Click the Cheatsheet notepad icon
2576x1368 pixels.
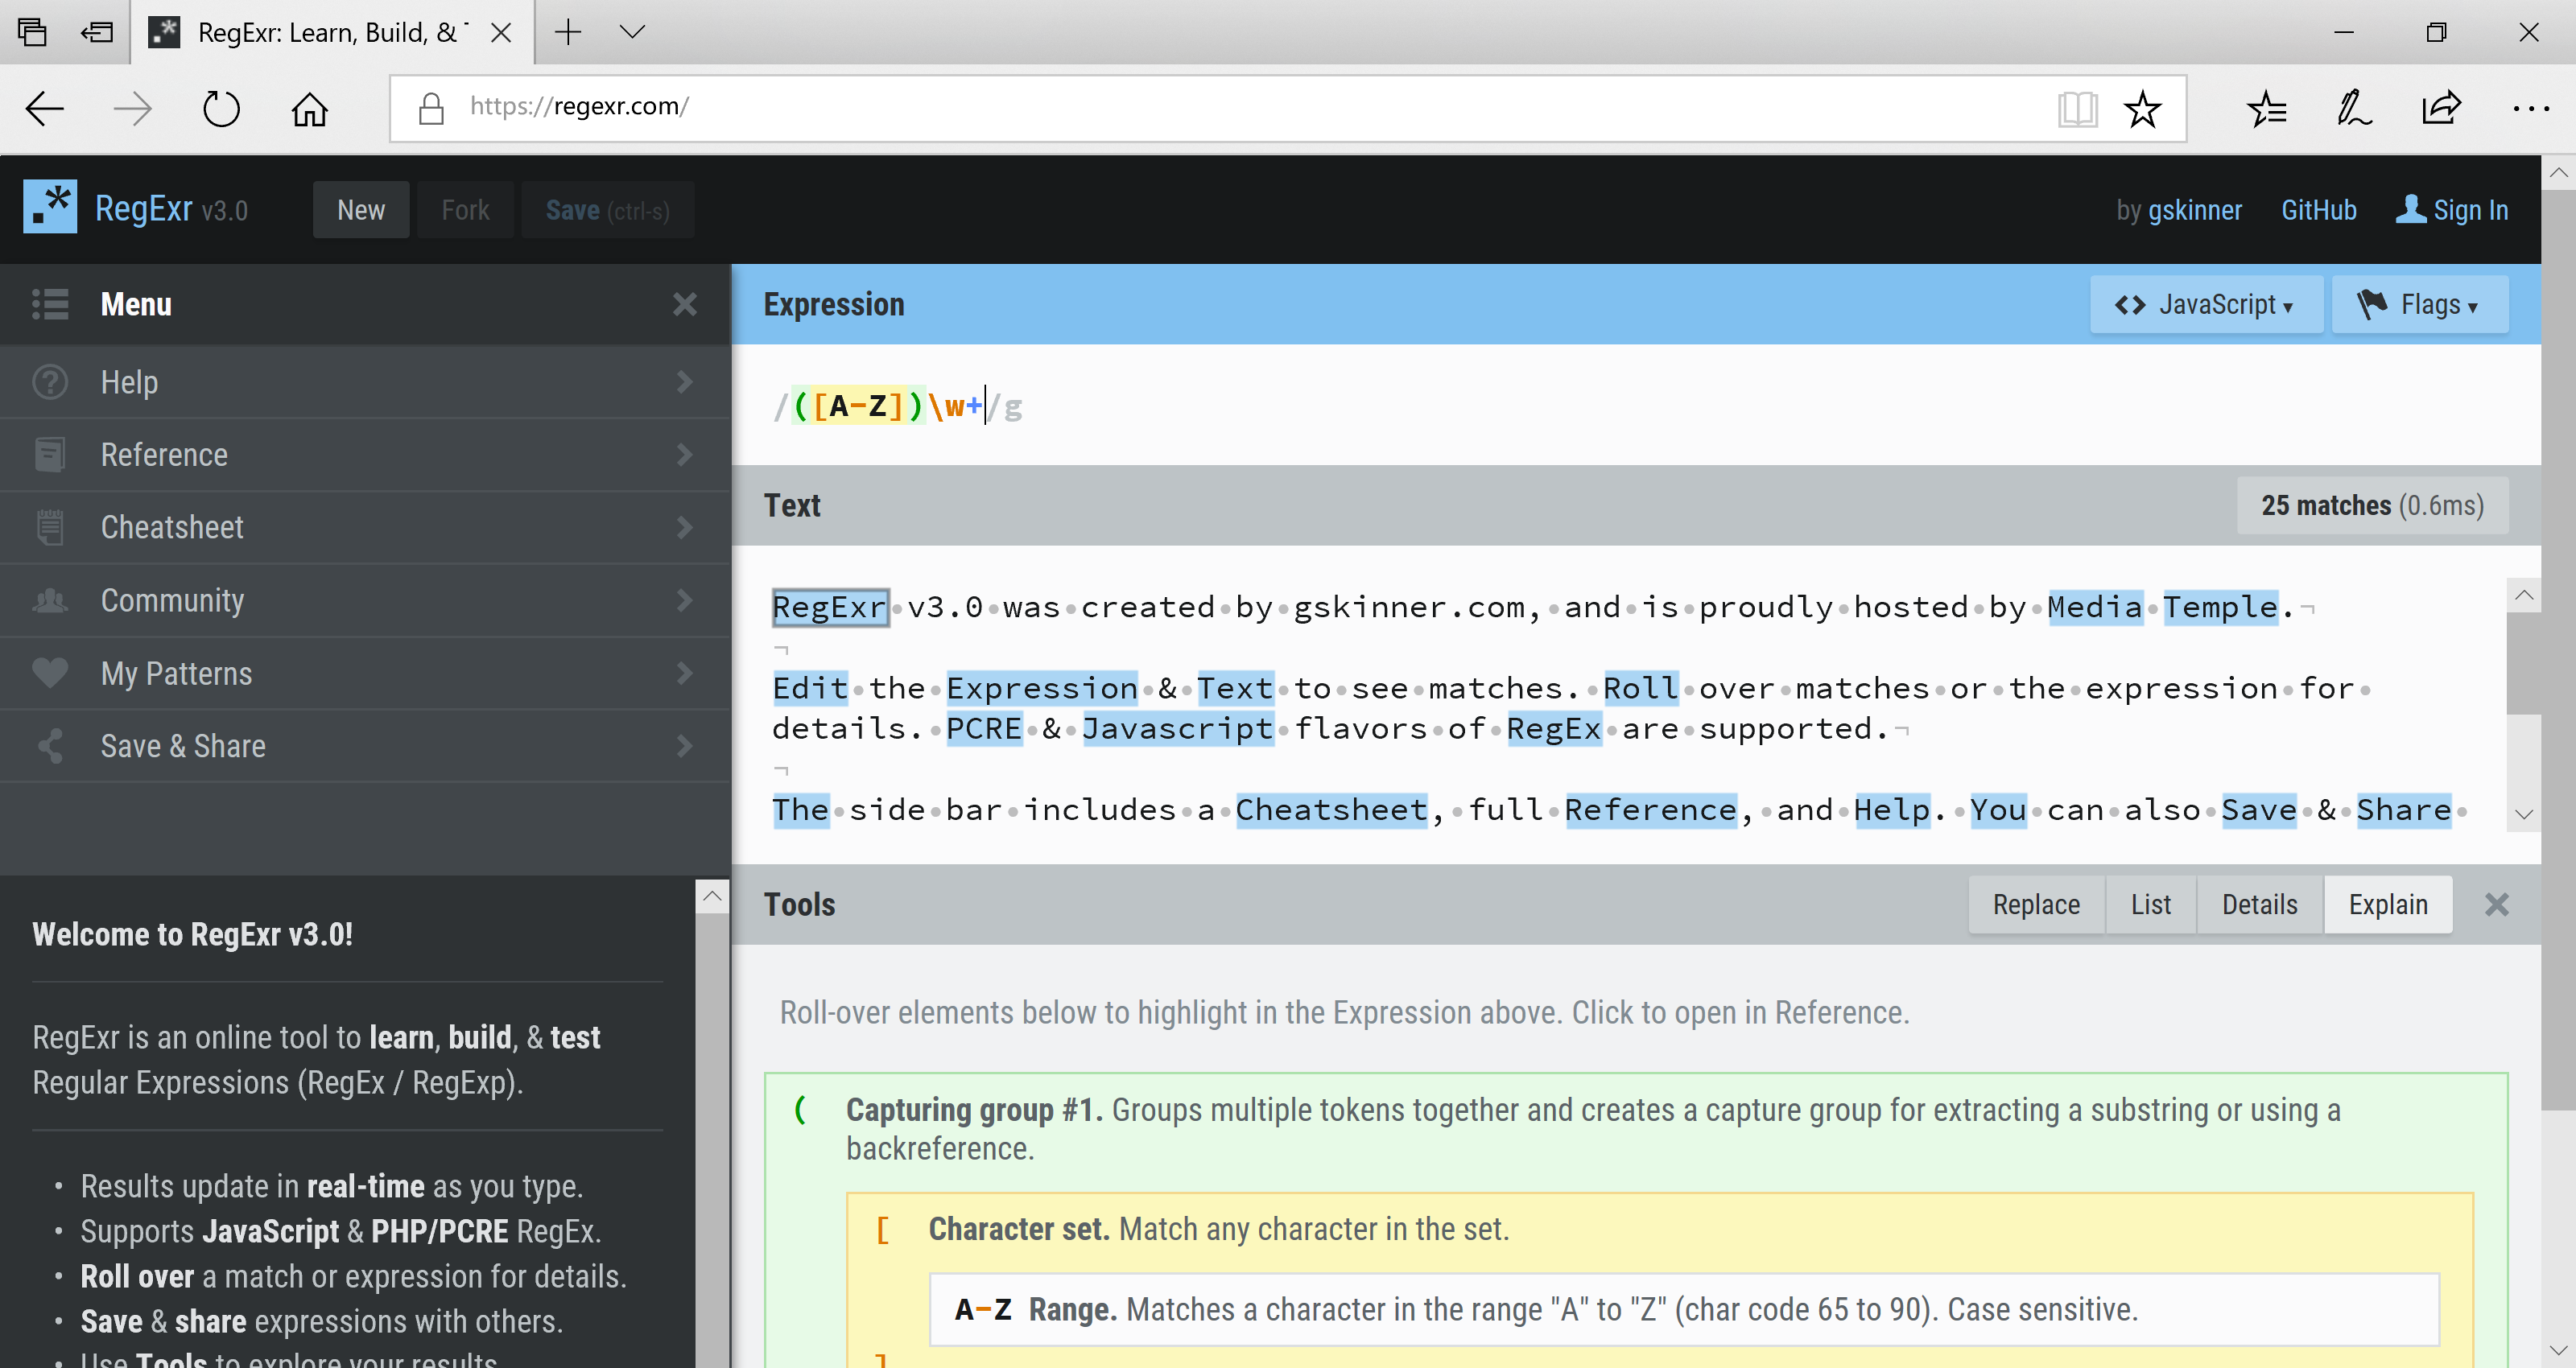click(50, 527)
